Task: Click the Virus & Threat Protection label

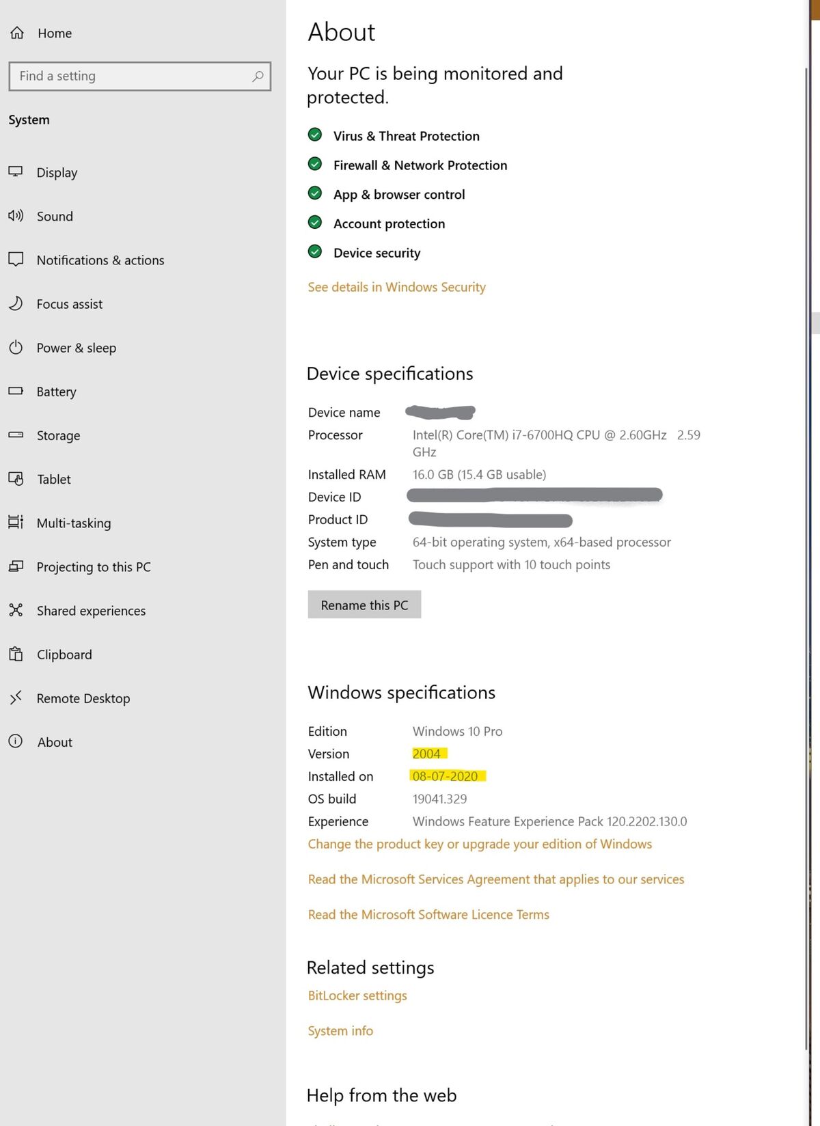Action: 406,136
